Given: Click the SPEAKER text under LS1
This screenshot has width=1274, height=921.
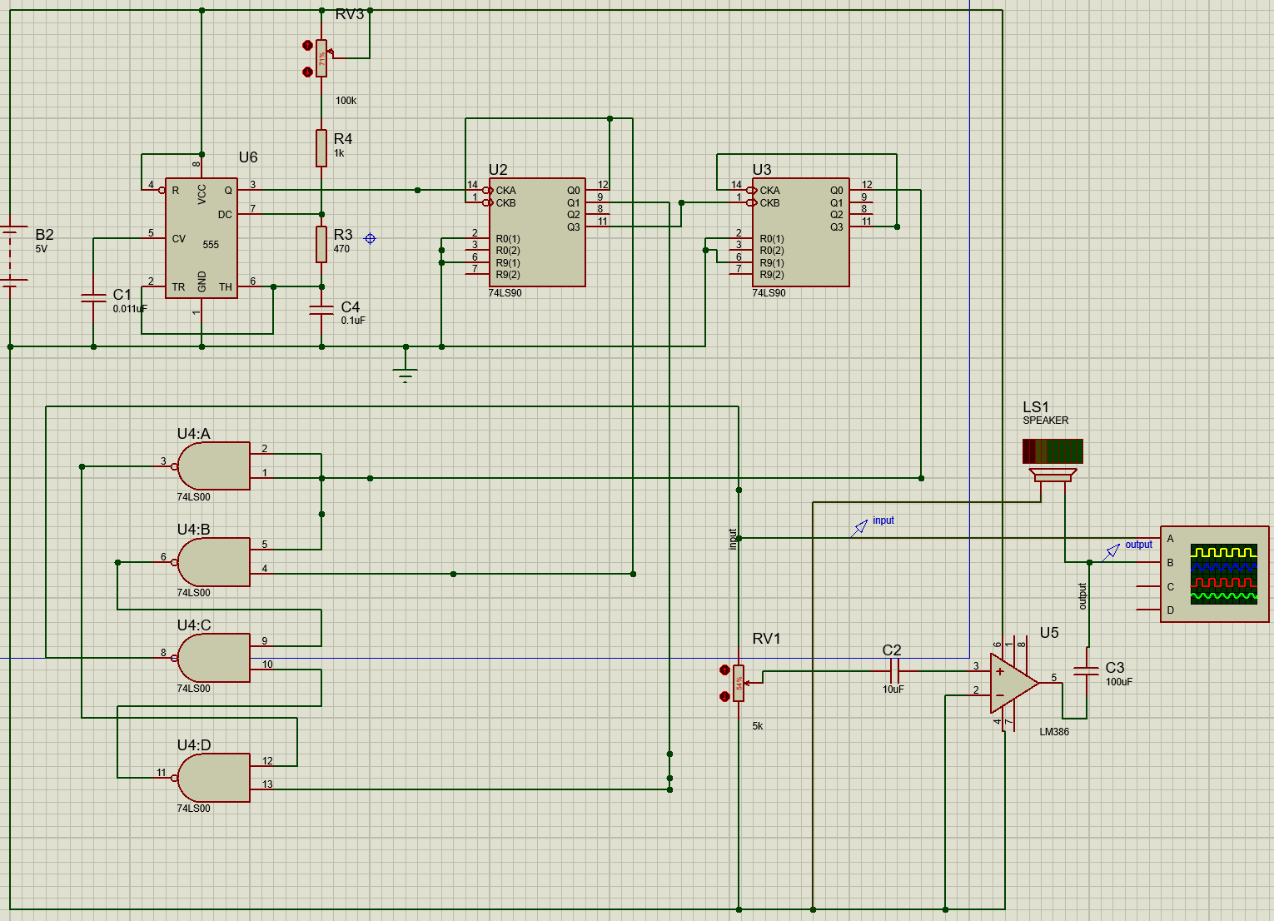Looking at the screenshot, I should click(1046, 421).
